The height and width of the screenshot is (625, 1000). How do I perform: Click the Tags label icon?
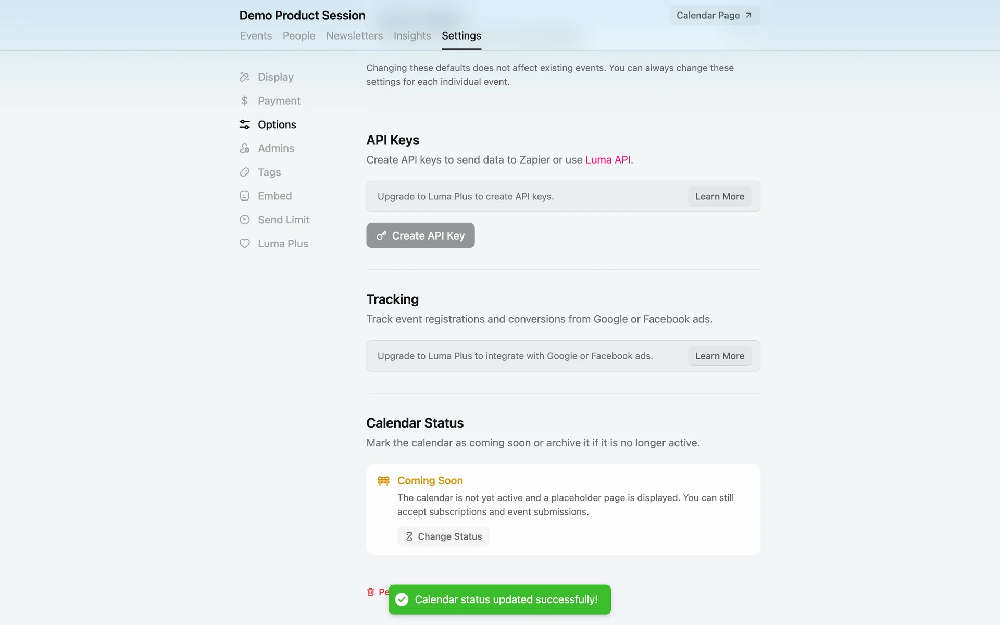point(244,172)
